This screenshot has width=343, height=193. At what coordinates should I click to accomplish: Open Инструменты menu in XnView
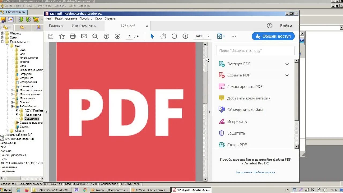(43, 6)
